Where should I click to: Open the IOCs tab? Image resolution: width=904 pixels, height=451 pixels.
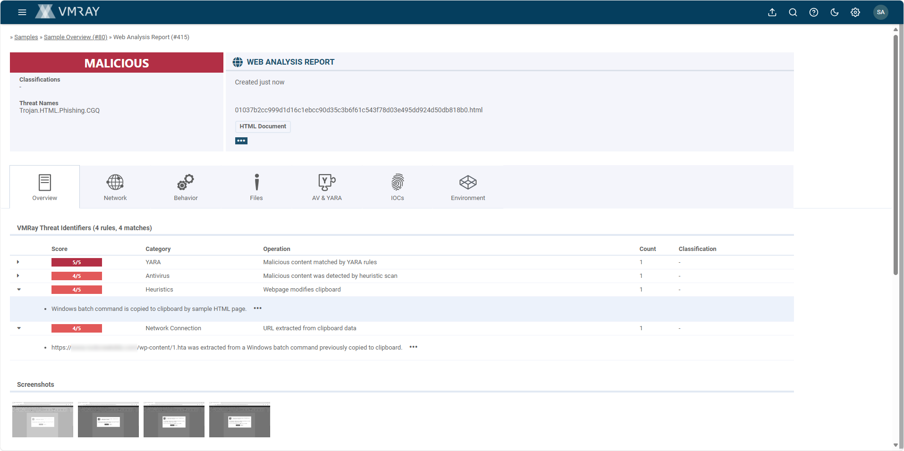[x=398, y=187]
